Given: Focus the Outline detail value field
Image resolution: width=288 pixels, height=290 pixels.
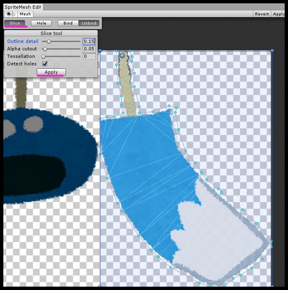Looking at the screenshot, I should coord(89,41).
